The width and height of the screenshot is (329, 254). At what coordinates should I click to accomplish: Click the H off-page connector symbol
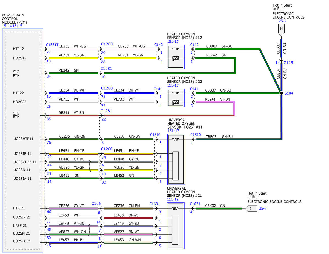tap(281, 30)
